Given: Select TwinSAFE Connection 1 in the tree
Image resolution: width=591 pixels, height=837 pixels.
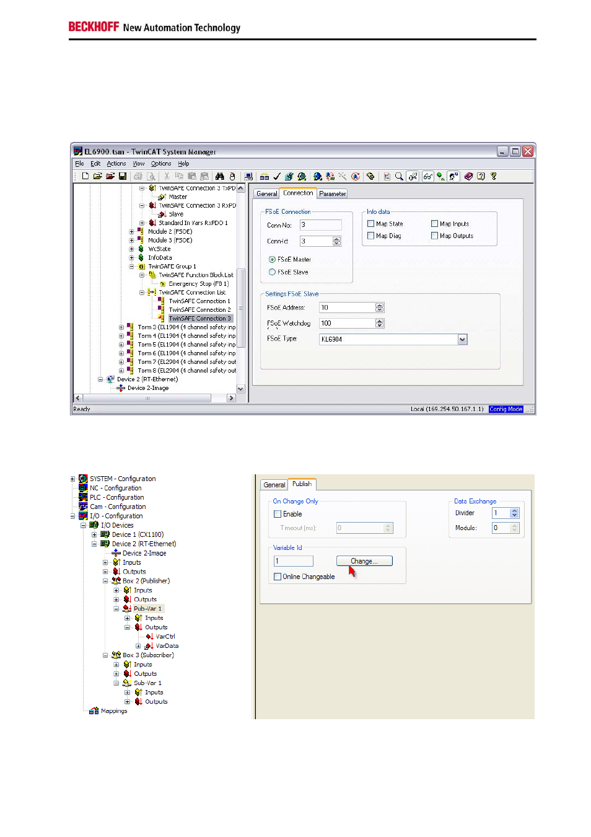Looking at the screenshot, I should pyautogui.click(x=199, y=301).
